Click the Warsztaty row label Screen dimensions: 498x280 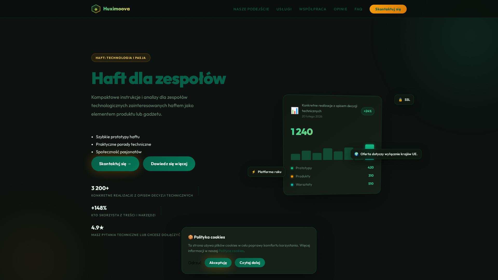click(x=304, y=185)
